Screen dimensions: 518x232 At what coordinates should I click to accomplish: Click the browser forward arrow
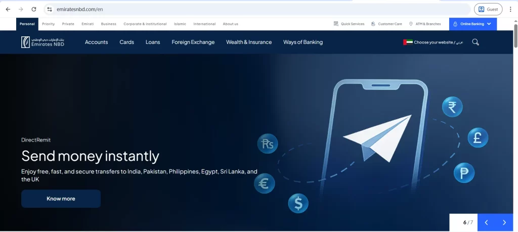(21, 9)
